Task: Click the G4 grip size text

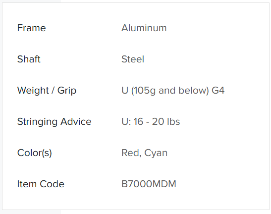Action: (x=218, y=90)
